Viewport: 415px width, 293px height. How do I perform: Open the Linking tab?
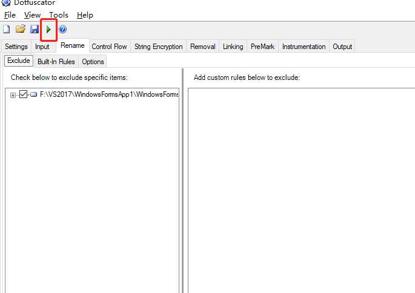(233, 47)
